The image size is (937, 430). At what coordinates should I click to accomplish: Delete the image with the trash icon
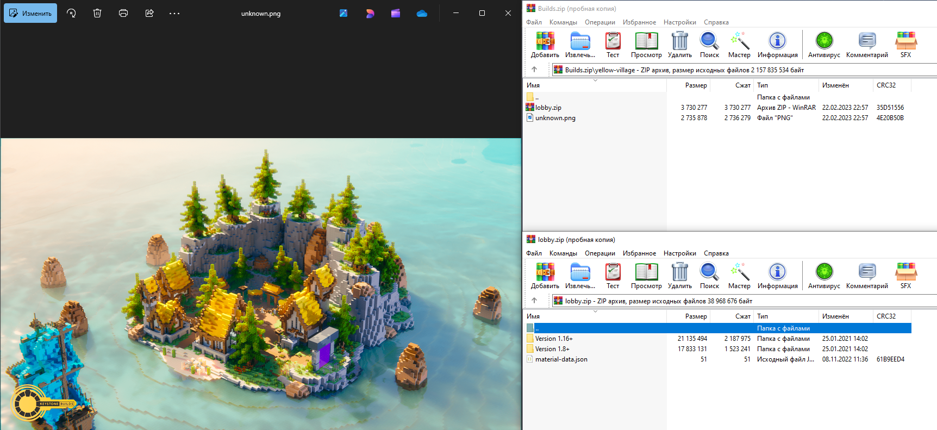[97, 13]
